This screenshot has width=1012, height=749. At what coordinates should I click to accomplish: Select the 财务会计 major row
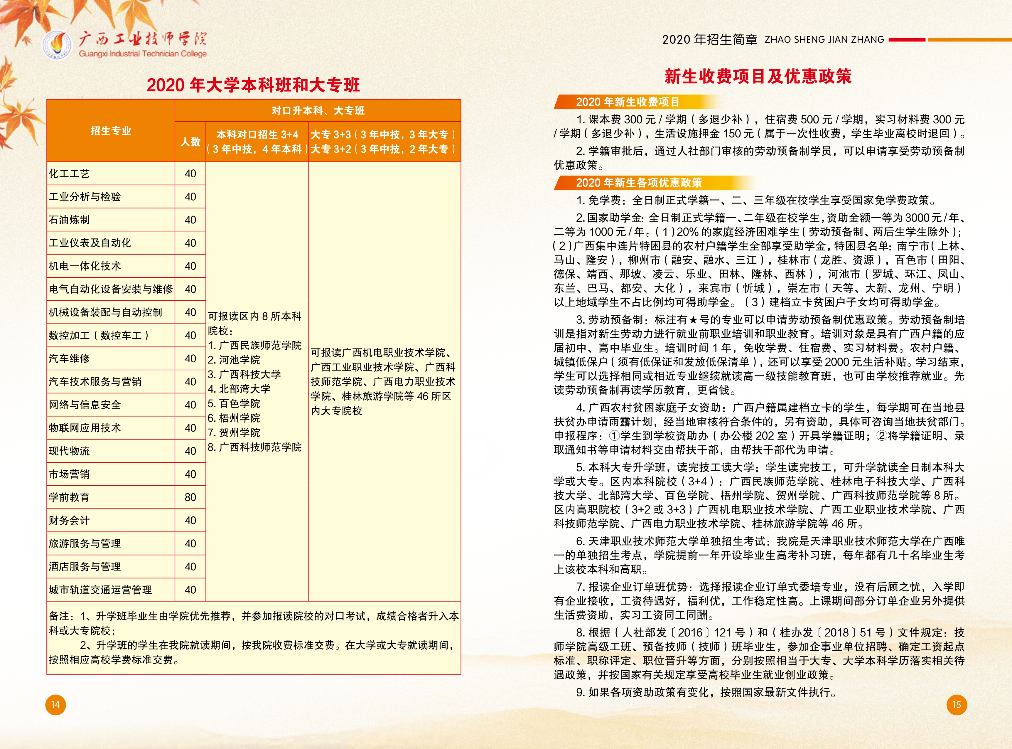coord(126,521)
